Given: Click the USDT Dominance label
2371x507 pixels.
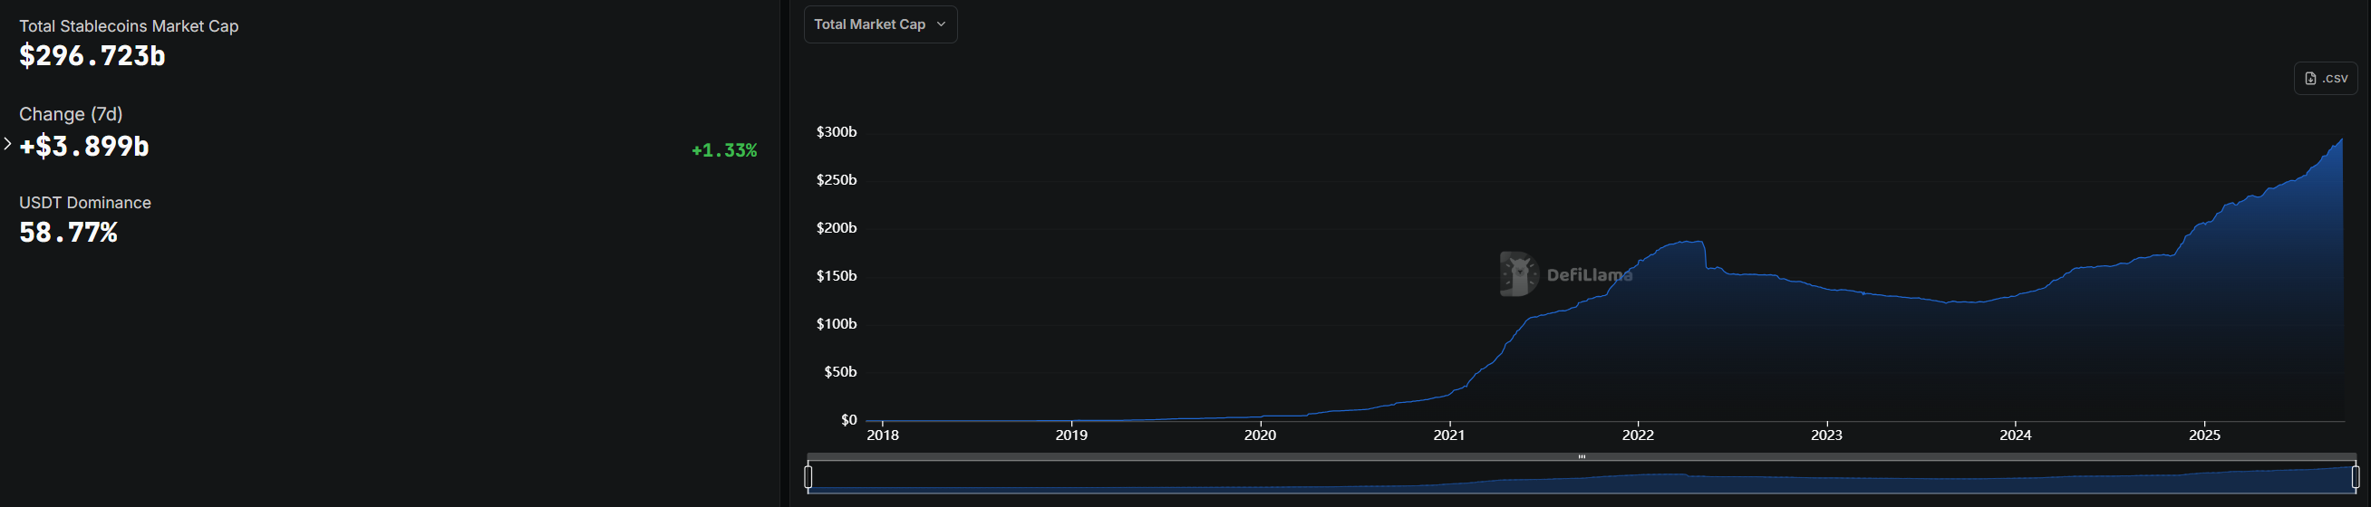Looking at the screenshot, I should 84,203.
